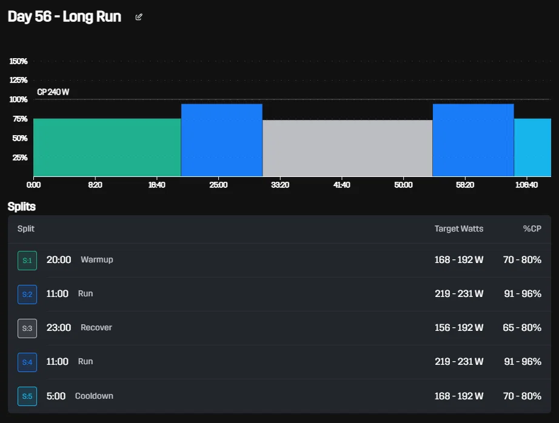The image size is (559, 423).
Task: Click the 41:40 time axis label
Action: pyautogui.click(x=342, y=185)
